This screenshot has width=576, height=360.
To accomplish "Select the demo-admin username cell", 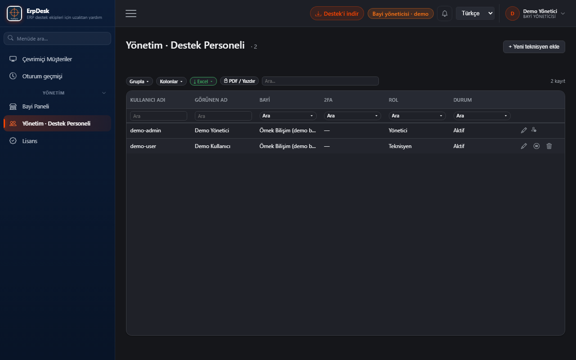I will pos(145,130).
